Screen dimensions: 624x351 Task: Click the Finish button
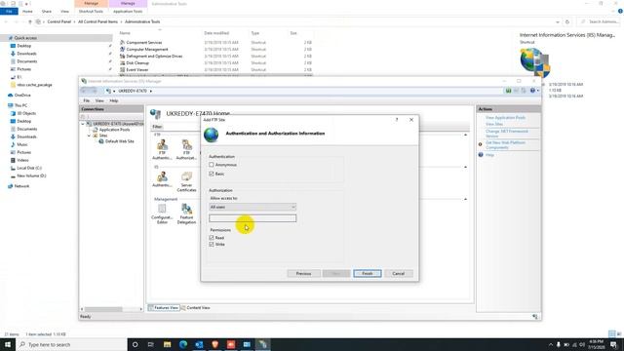(368, 274)
